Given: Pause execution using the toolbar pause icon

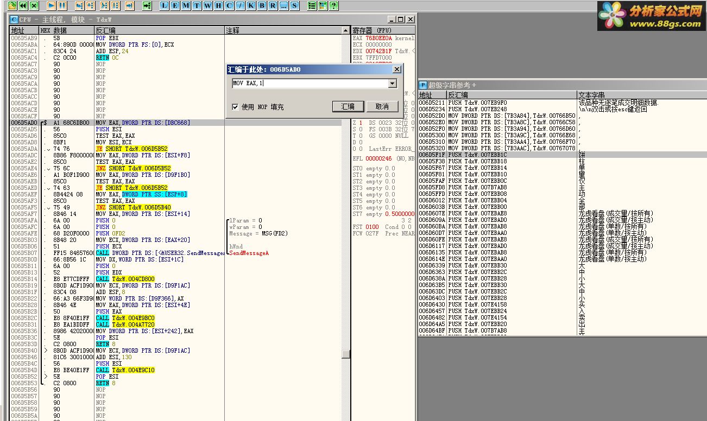Looking at the screenshot, I should coord(62,5).
